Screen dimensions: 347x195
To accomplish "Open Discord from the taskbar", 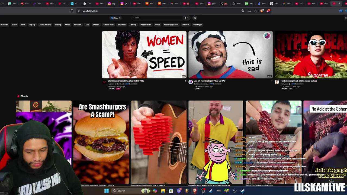I will click(x=179, y=191).
